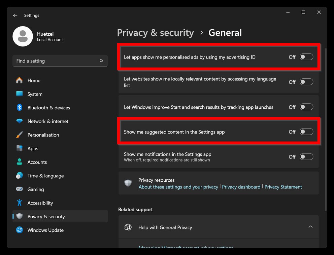The width and height of the screenshot is (334, 255).
Task: Select Accounts in the sidebar
Action: click(x=36, y=162)
